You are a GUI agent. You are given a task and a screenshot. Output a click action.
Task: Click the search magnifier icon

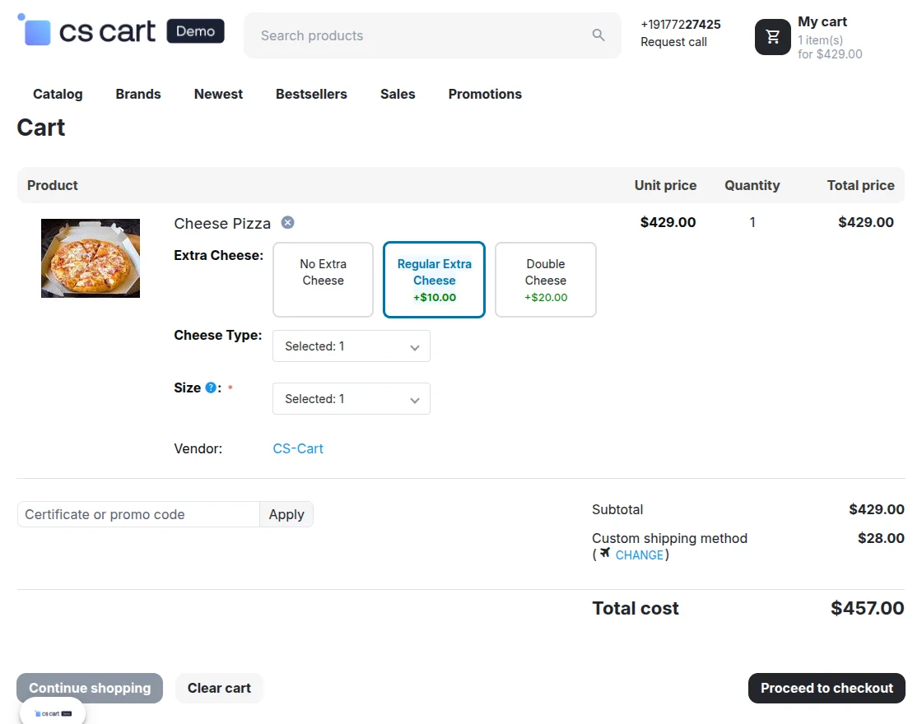[598, 35]
